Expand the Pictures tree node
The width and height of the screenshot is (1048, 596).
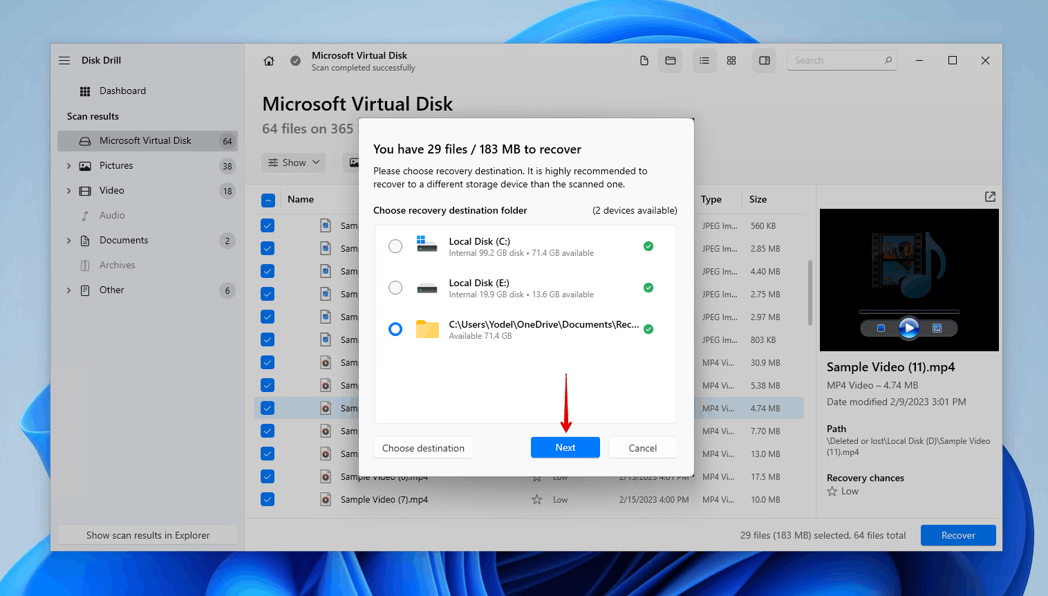(x=68, y=166)
